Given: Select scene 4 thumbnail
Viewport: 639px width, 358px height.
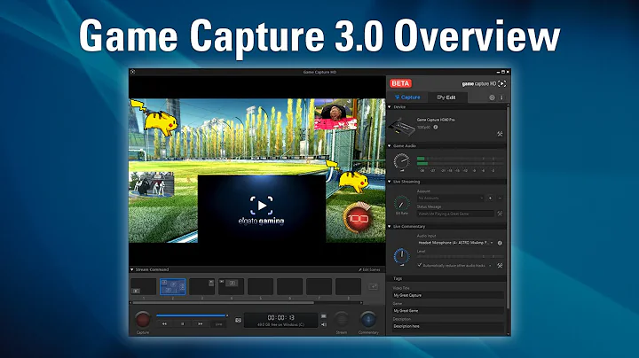Looking at the screenshot, I should click(232, 287).
